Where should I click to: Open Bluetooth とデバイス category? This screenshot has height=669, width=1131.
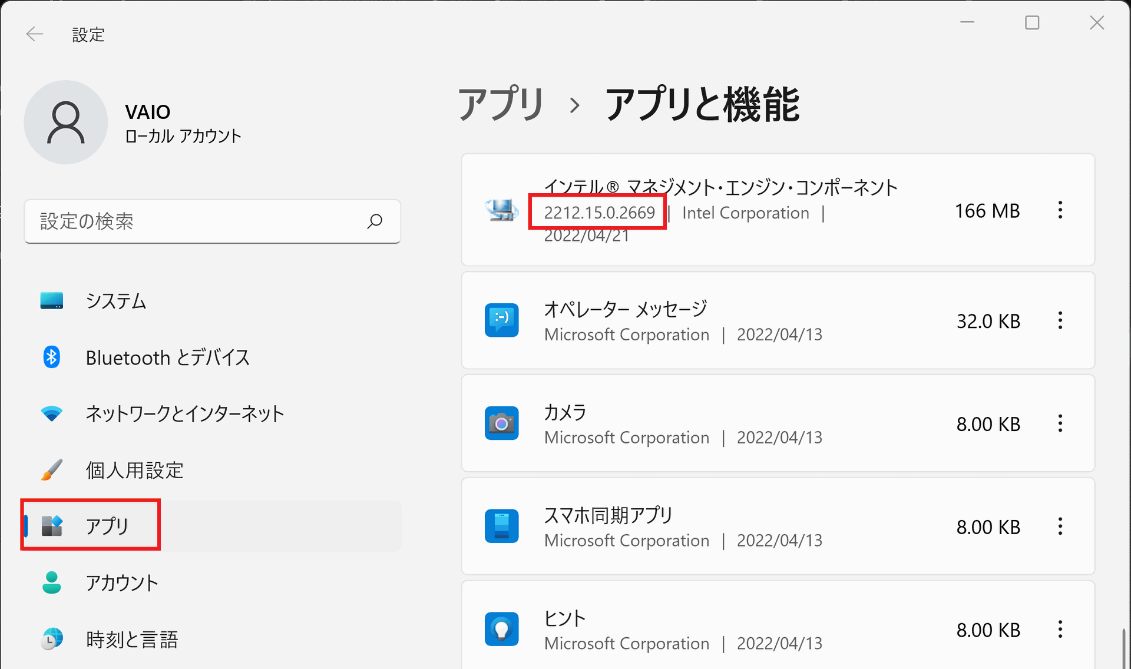coord(212,357)
